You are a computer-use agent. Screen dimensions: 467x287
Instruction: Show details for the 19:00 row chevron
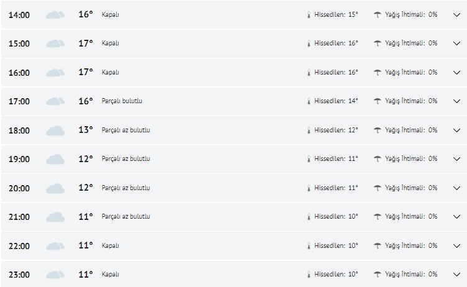[x=457, y=159]
